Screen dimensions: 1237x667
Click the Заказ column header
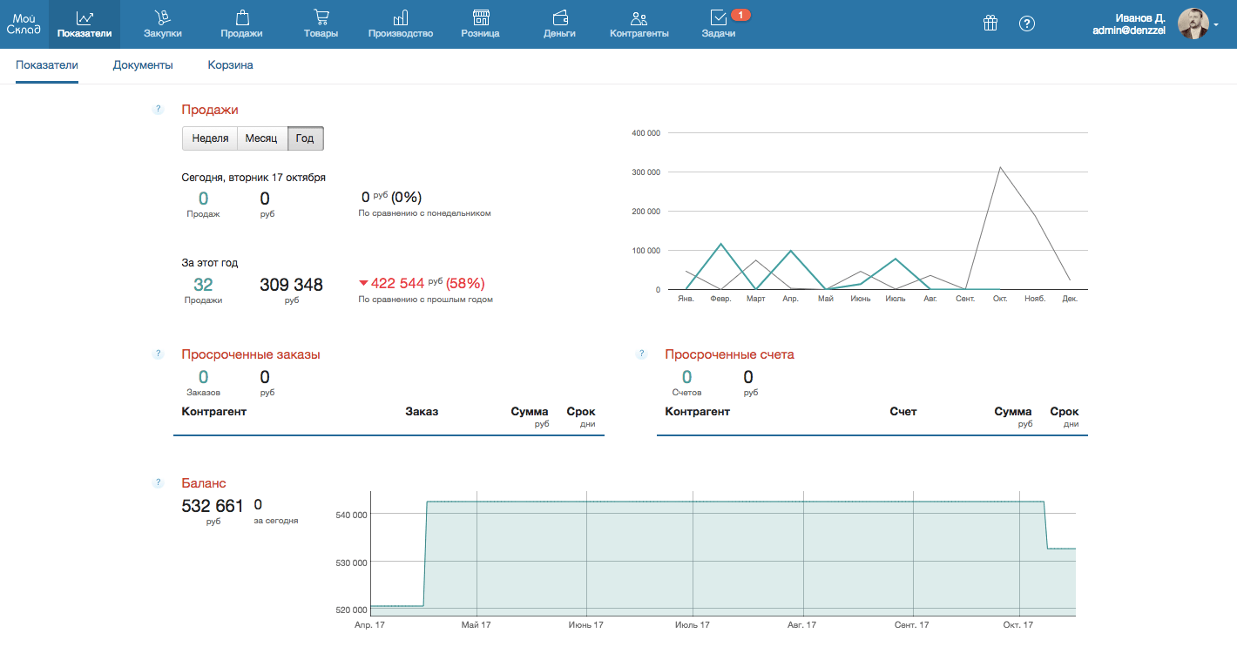(422, 411)
